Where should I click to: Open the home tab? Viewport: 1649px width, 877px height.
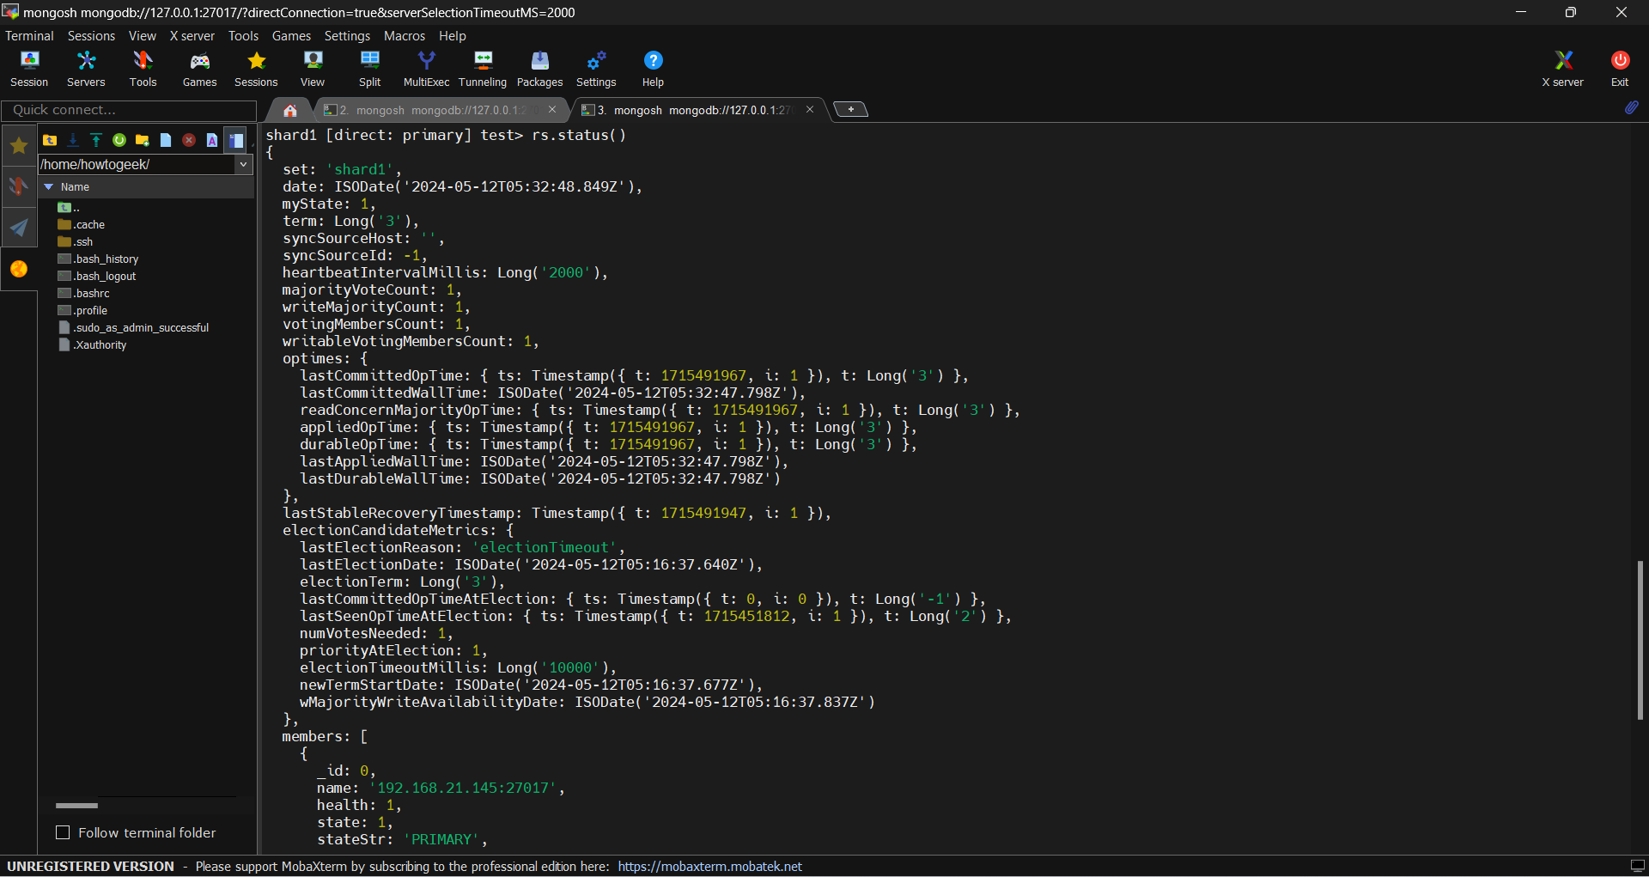pos(290,110)
